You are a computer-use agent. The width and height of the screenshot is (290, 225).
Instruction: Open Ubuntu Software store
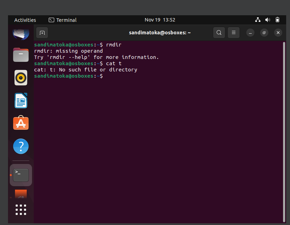tap(21, 123)
